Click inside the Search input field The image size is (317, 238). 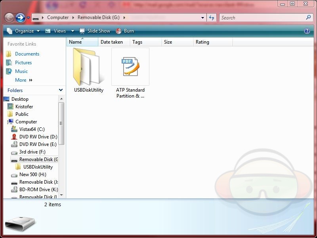point(262,17)
